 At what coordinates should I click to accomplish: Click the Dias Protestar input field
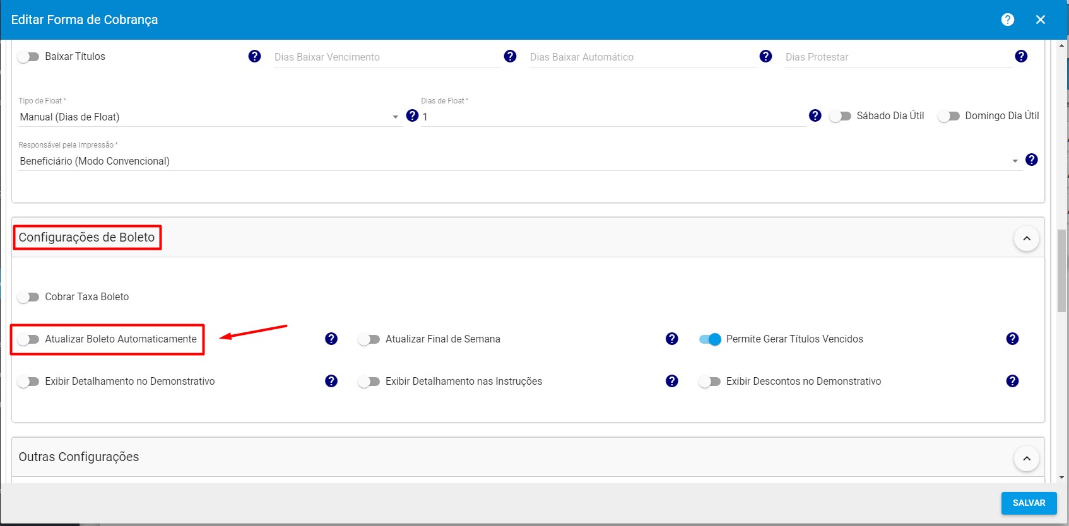tap(898, 57)
